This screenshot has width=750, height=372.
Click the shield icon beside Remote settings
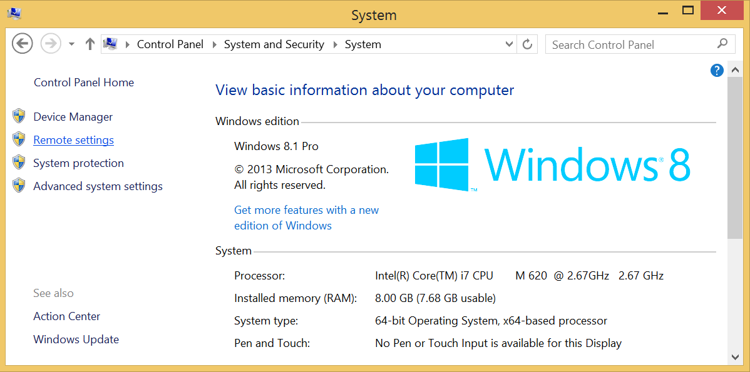[x=19, y=139]
